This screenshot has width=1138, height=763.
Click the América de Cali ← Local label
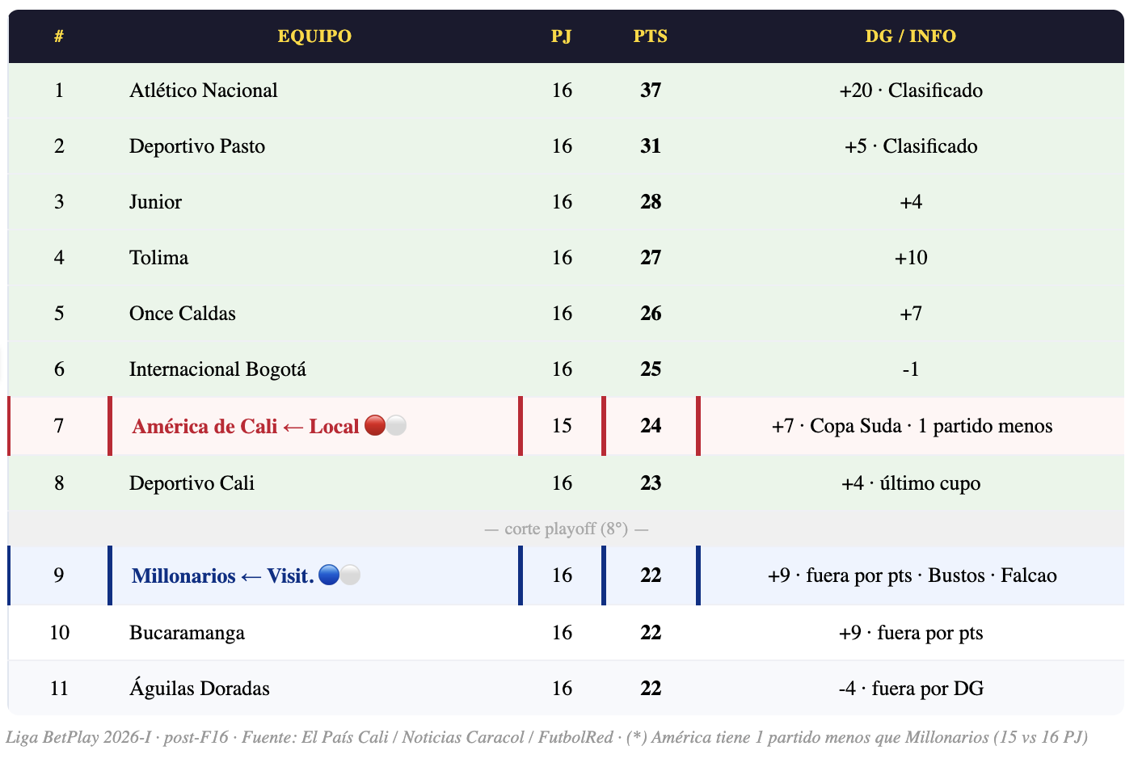point(246,426)
